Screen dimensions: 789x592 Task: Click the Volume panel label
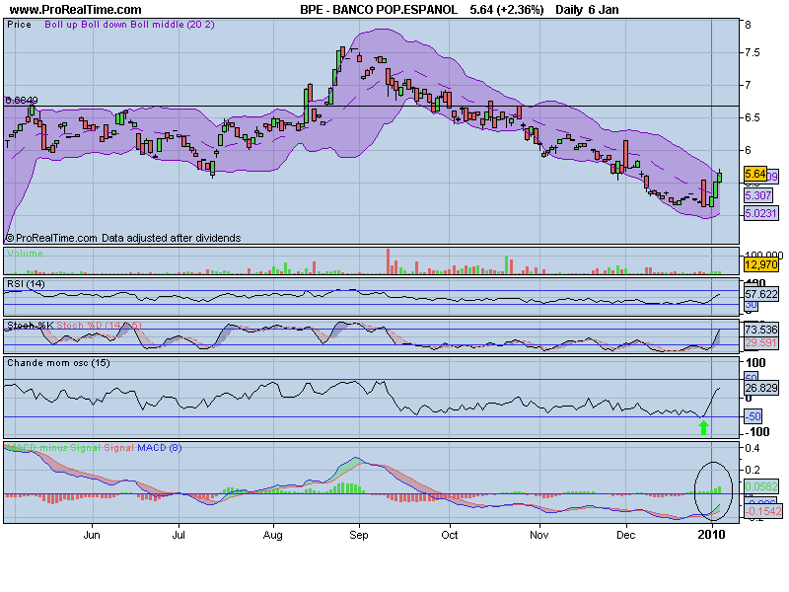(25, 254)
